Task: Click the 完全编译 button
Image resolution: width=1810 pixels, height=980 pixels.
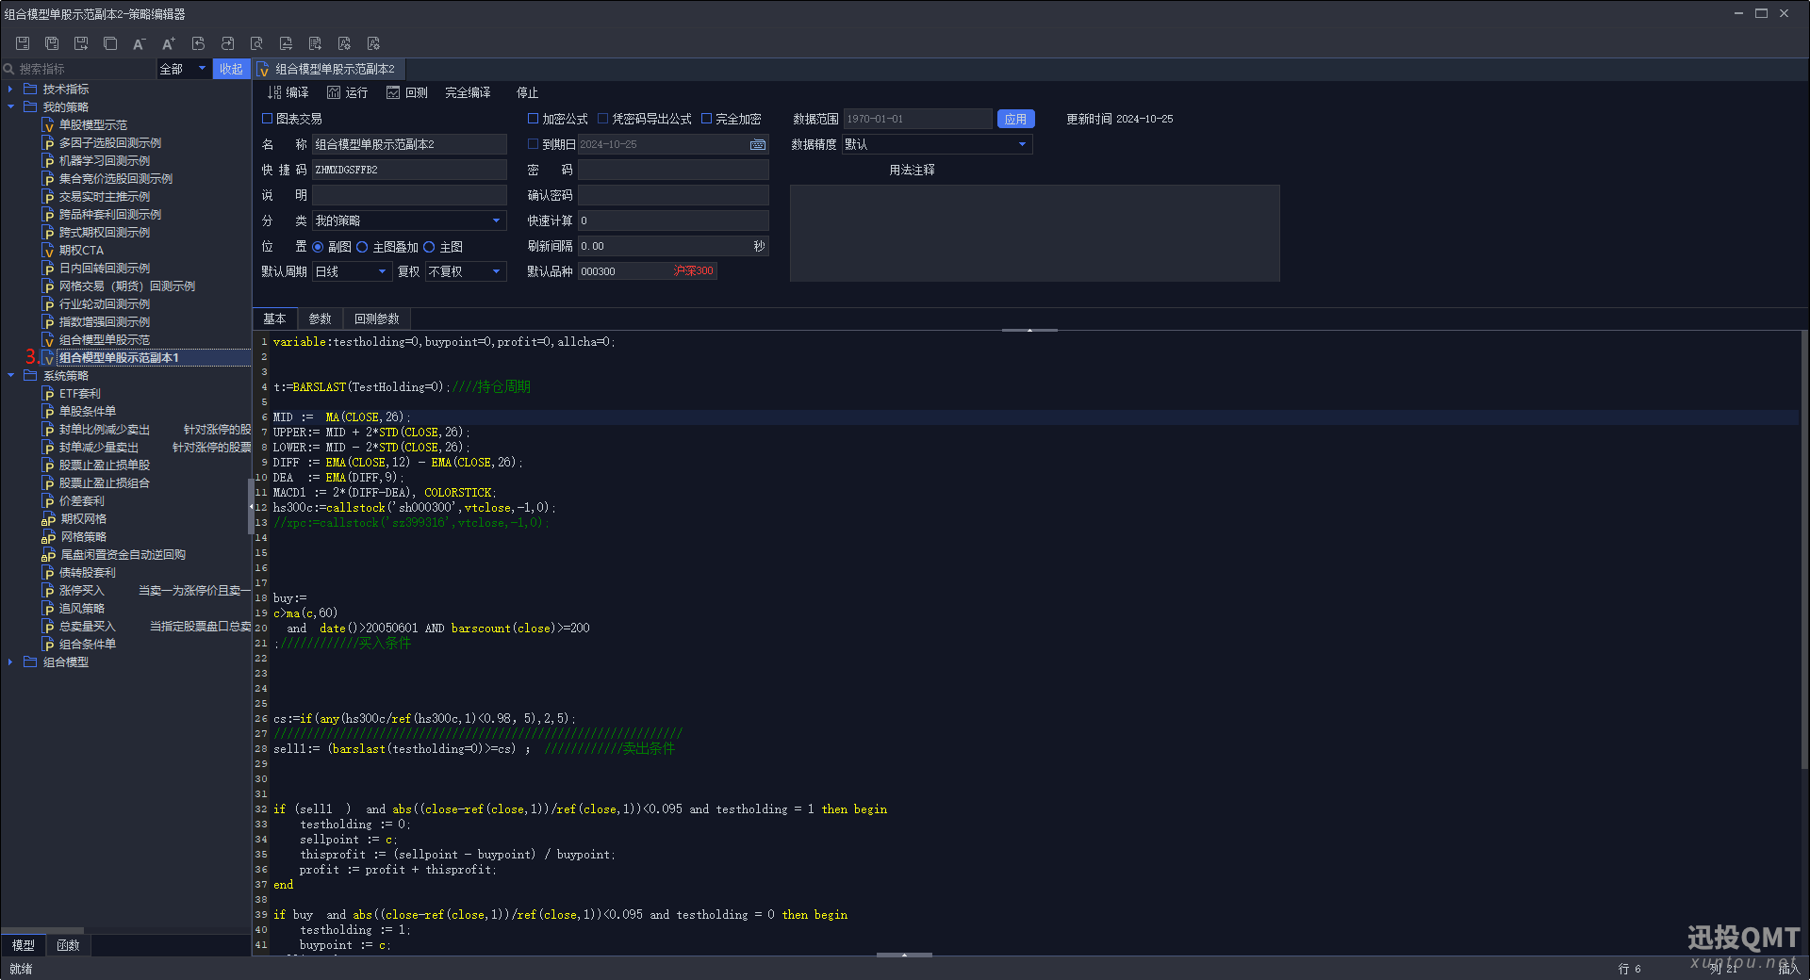Action: (468, 92)
